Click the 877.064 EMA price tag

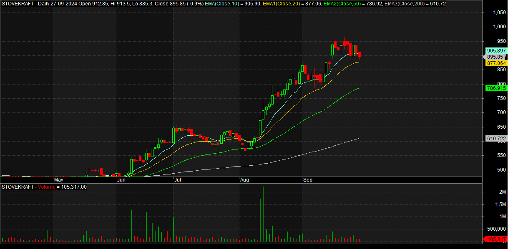[496, 63]
